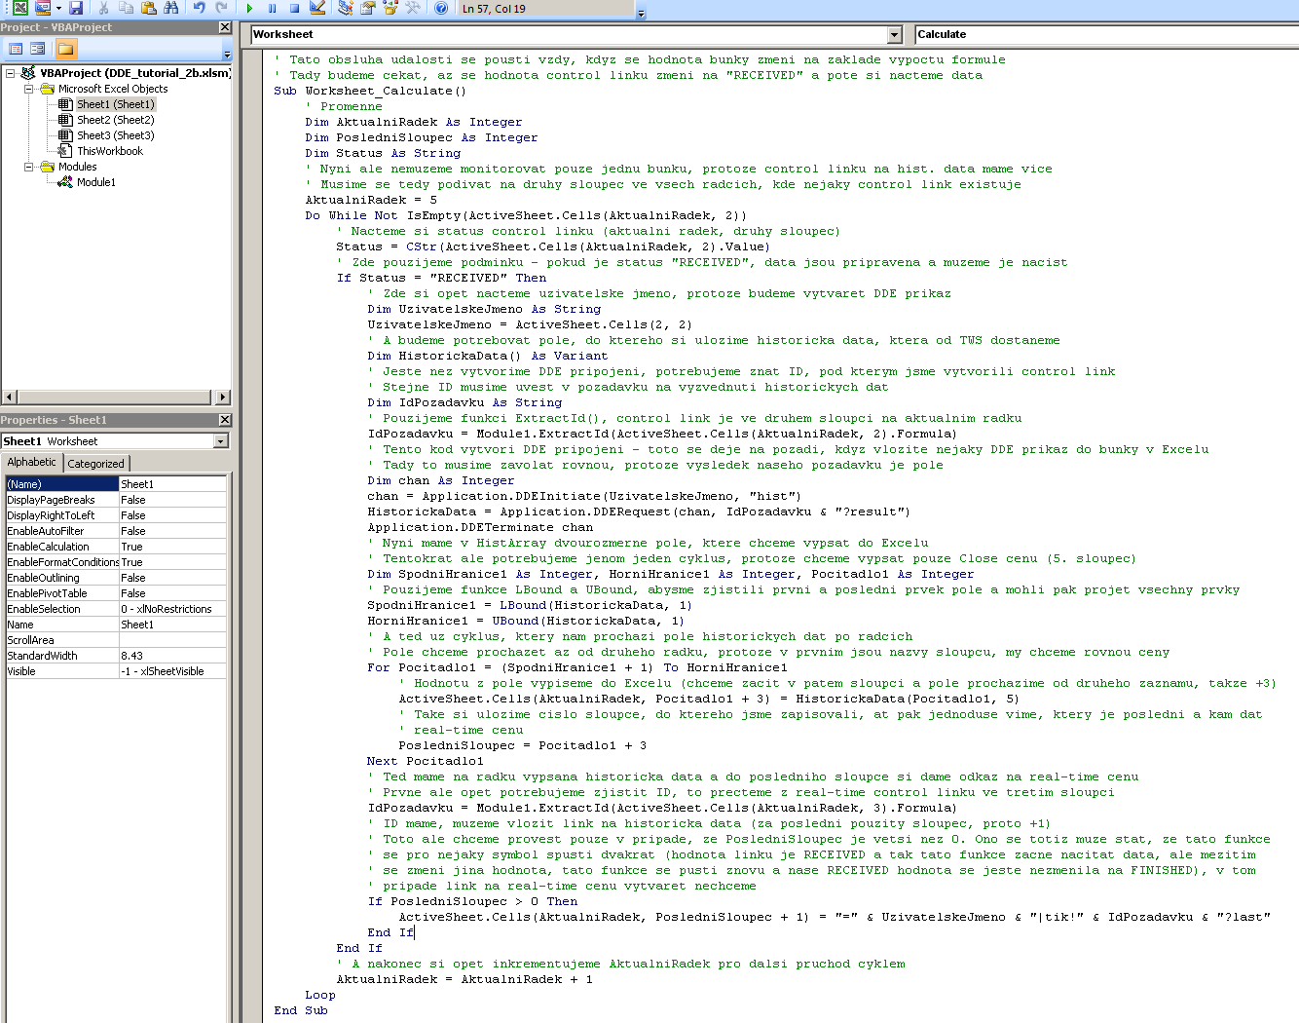This screenshot has height=1023, width=1299.
Task: Open the Worksheet object dropdown list
Action: click(895, 35)
